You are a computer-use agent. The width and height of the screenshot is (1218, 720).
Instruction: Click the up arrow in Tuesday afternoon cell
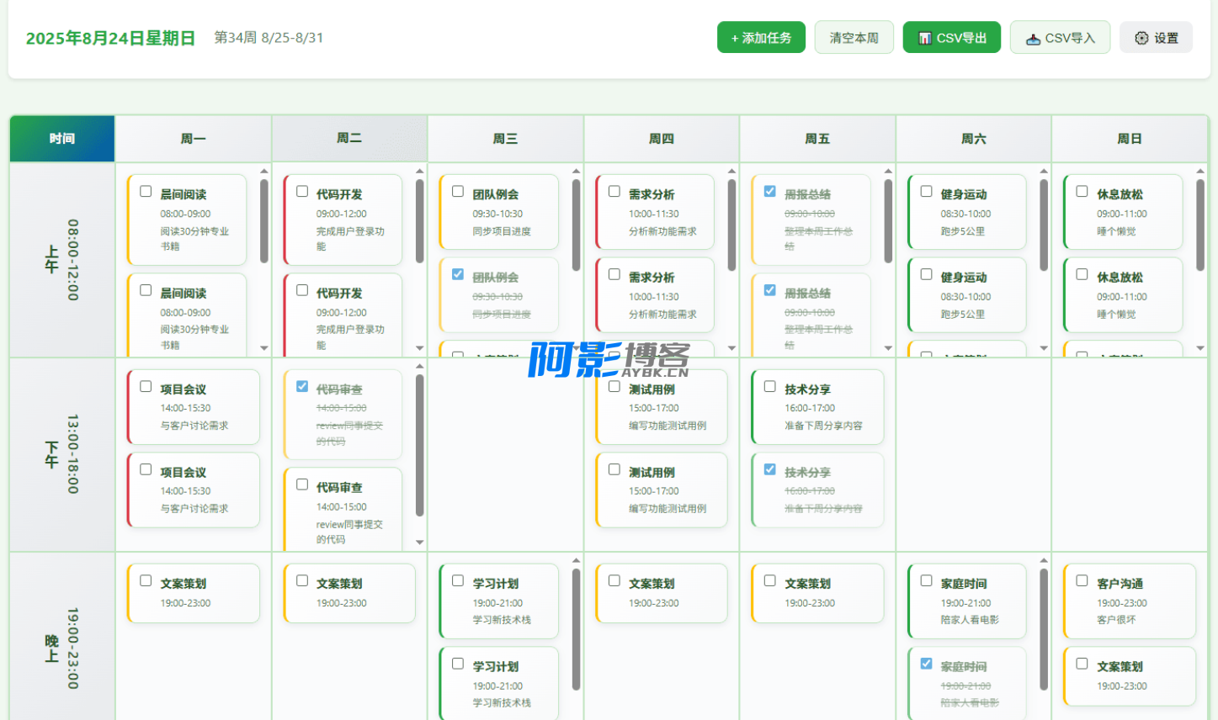point(420,367)
